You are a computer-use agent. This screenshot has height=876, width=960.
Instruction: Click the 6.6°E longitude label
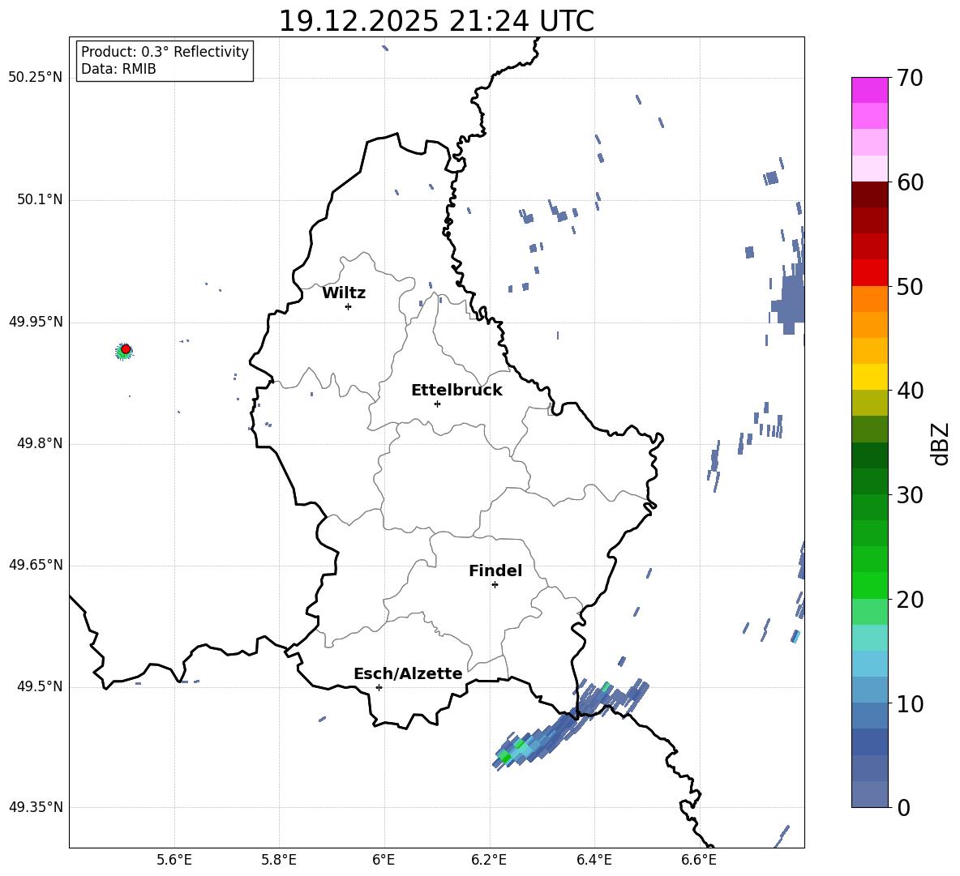(699, 860)
